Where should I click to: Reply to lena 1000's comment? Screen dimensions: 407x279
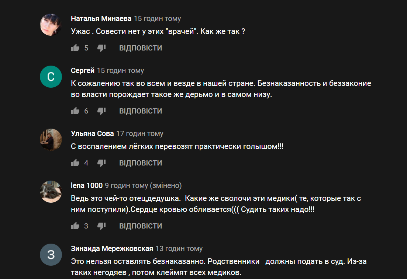(141, 226)
